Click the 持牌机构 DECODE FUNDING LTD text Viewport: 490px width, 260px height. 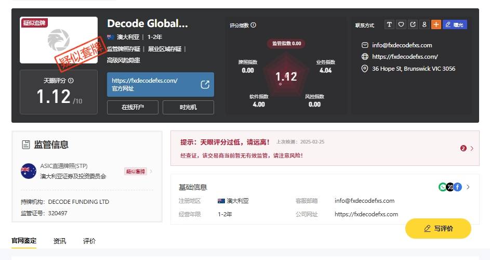click(65, 202)
